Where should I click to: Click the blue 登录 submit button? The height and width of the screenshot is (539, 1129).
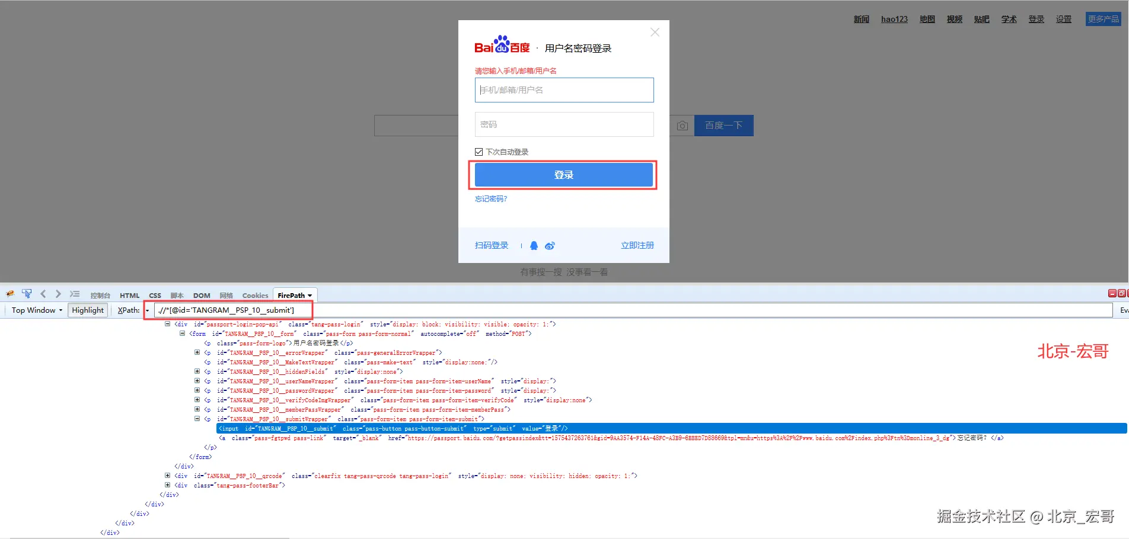[563, 175]
